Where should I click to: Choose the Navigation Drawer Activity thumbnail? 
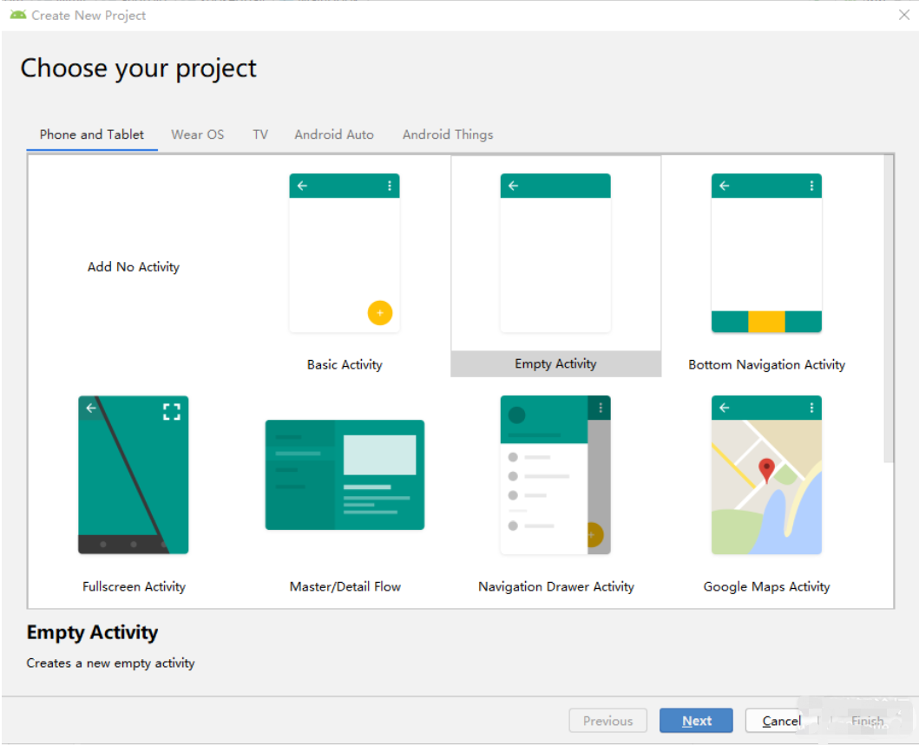click(555, 475)
